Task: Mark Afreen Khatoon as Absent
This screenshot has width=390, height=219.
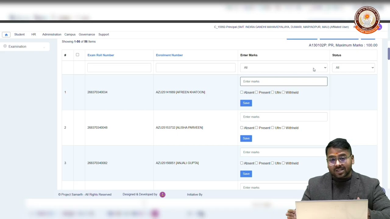Action: click(242, 92)
